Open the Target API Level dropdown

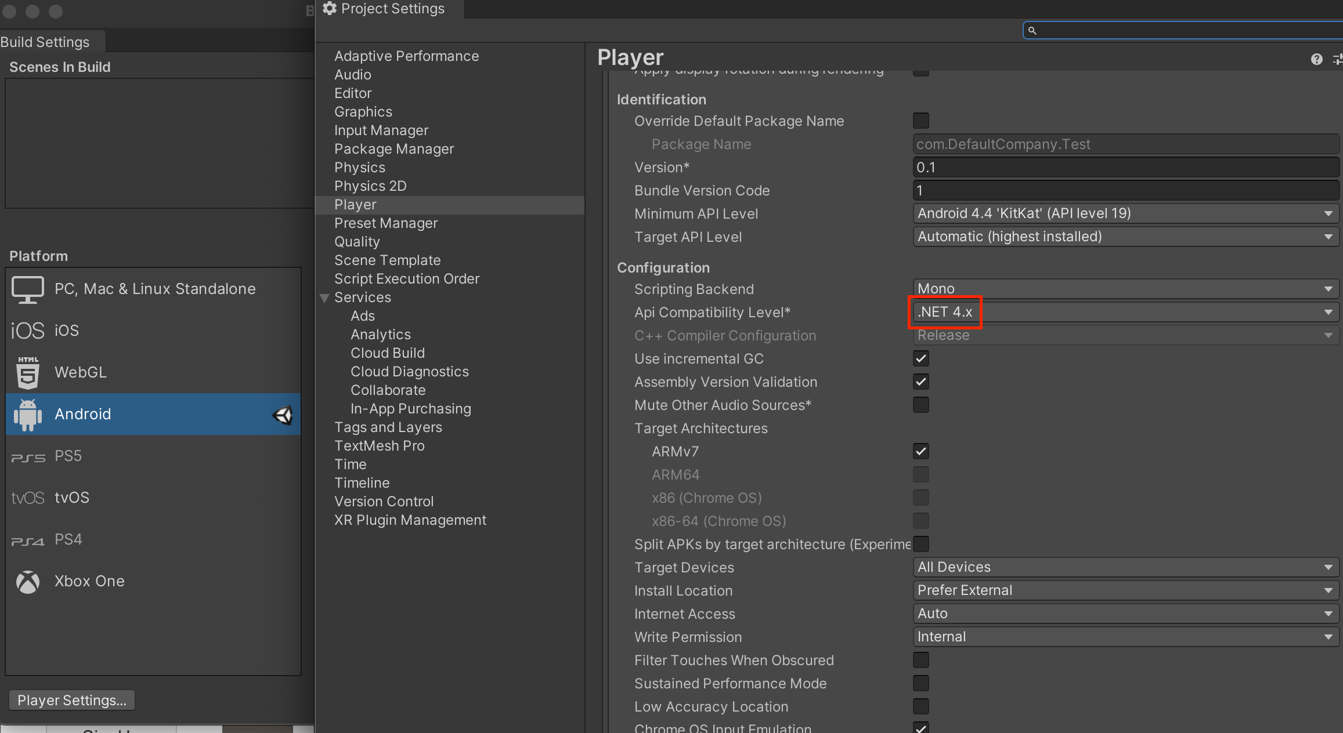[1125, 237]
